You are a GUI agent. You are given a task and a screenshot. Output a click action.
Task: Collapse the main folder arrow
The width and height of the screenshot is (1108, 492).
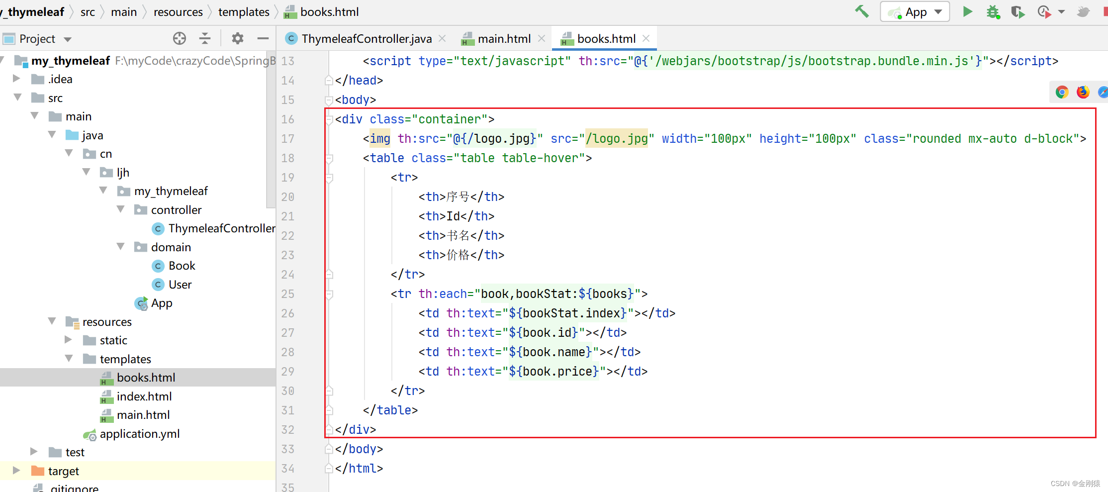[34, 116]
